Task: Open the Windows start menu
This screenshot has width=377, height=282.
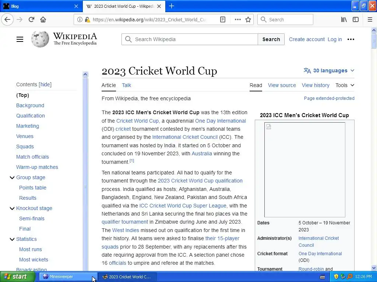Action: 17,277
